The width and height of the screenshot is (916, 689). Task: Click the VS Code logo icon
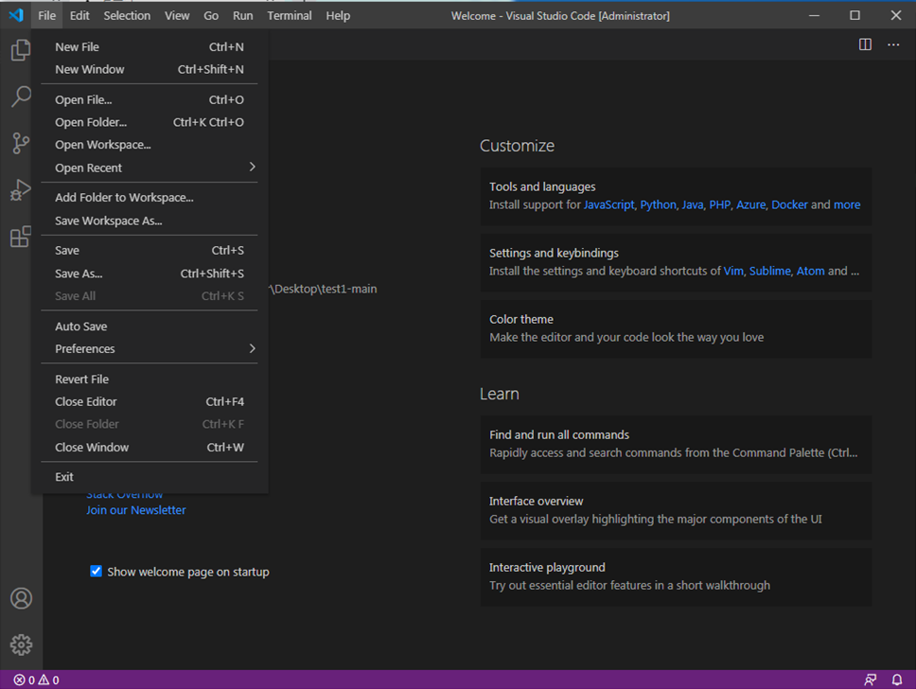[16, 15]
